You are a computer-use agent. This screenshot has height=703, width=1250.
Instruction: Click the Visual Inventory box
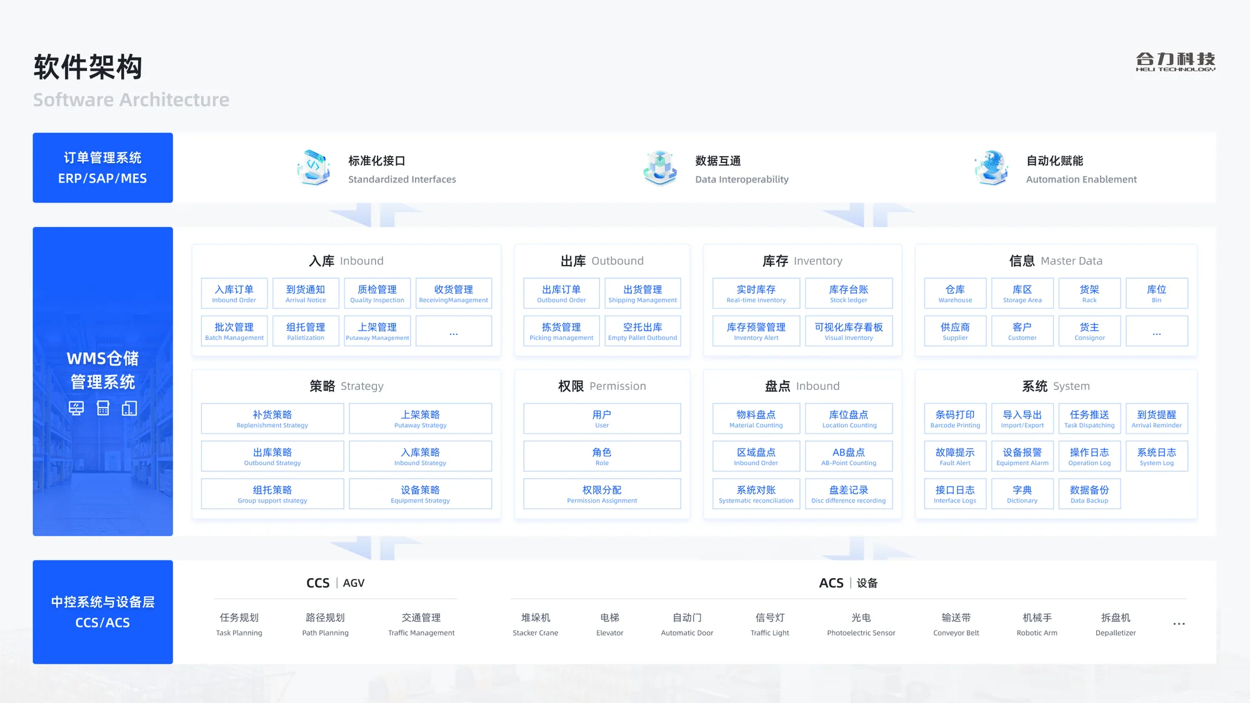pos(849,331)
